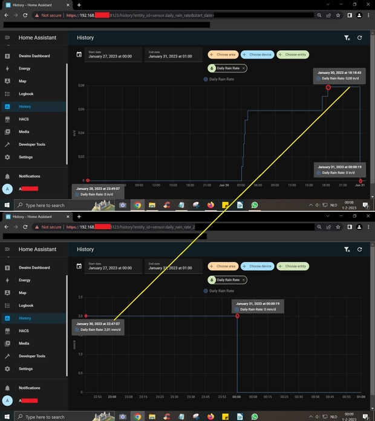
Task: Open new tab in the upper browser window
Action: coord(79,5)
